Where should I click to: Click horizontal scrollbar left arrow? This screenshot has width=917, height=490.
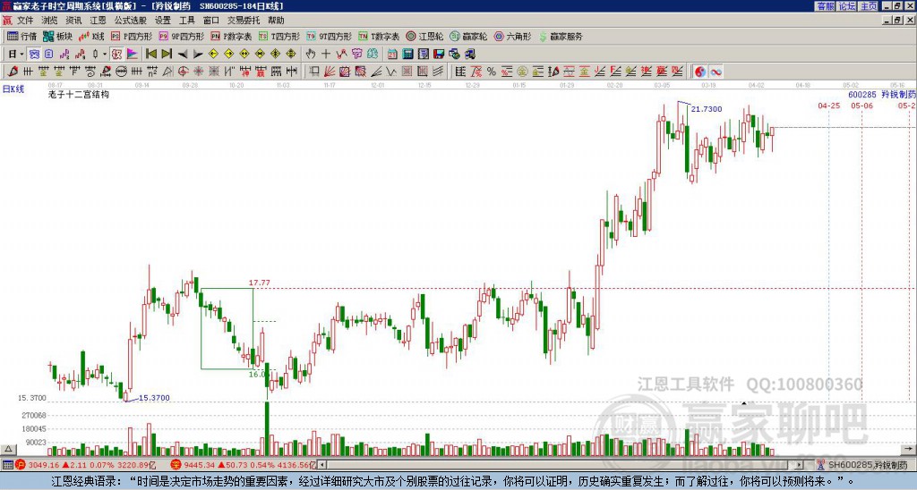point(321,465)
